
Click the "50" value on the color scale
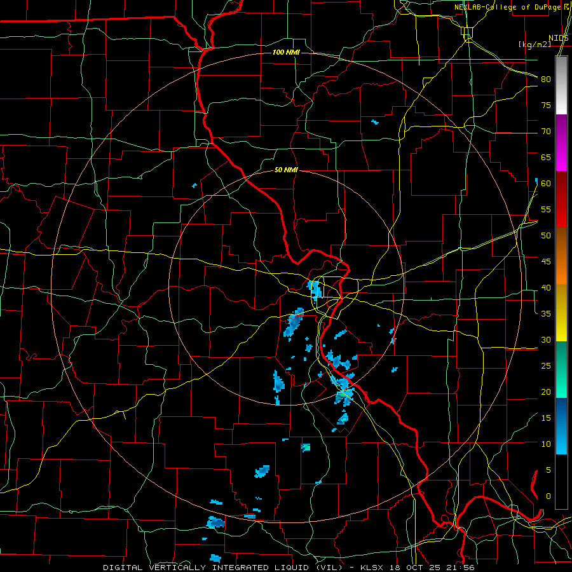click(546, 236)
